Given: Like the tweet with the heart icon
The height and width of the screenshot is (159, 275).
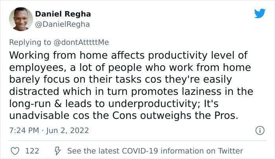Looking at the screenshot, I should 15,151.
